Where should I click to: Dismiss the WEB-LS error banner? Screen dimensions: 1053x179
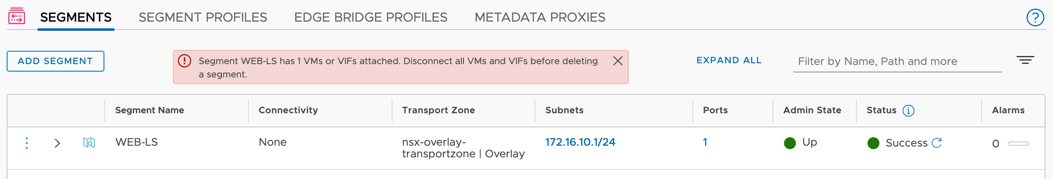(x=618, y=61)
